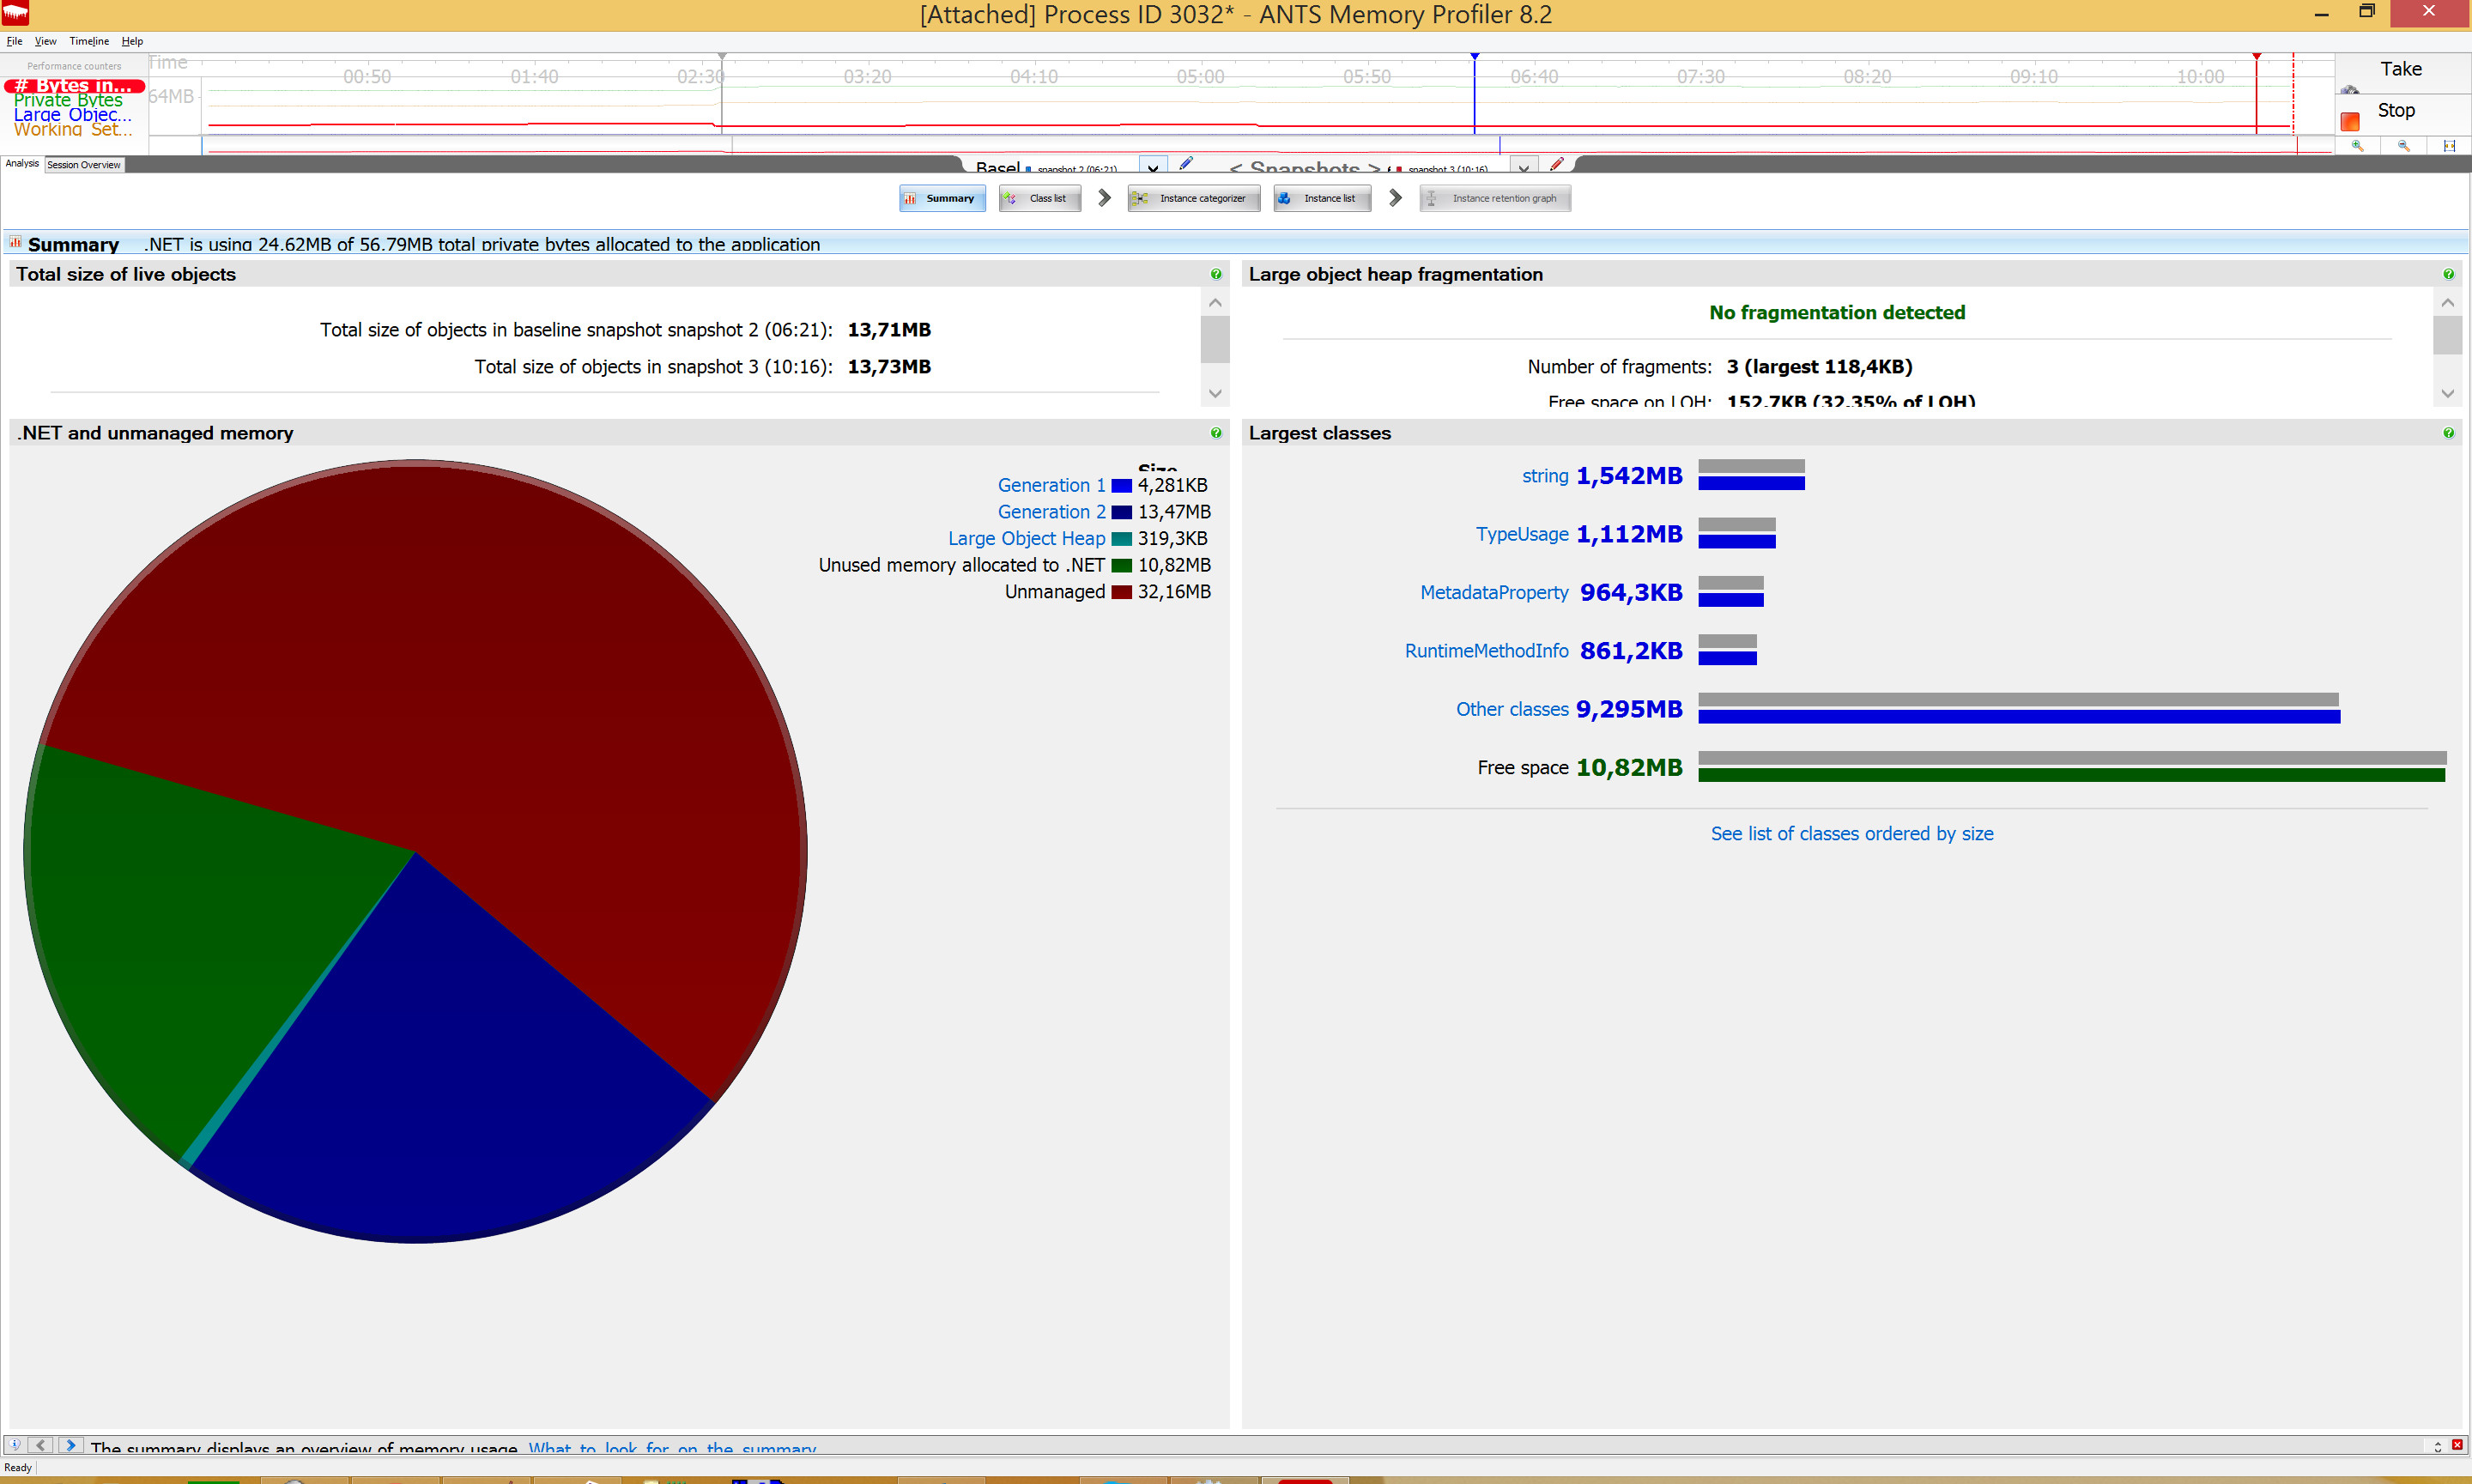Viewport: 2472px width, 1484px height.
Task: Open the TypeUsage class link
Action: tap(1522, 534)
